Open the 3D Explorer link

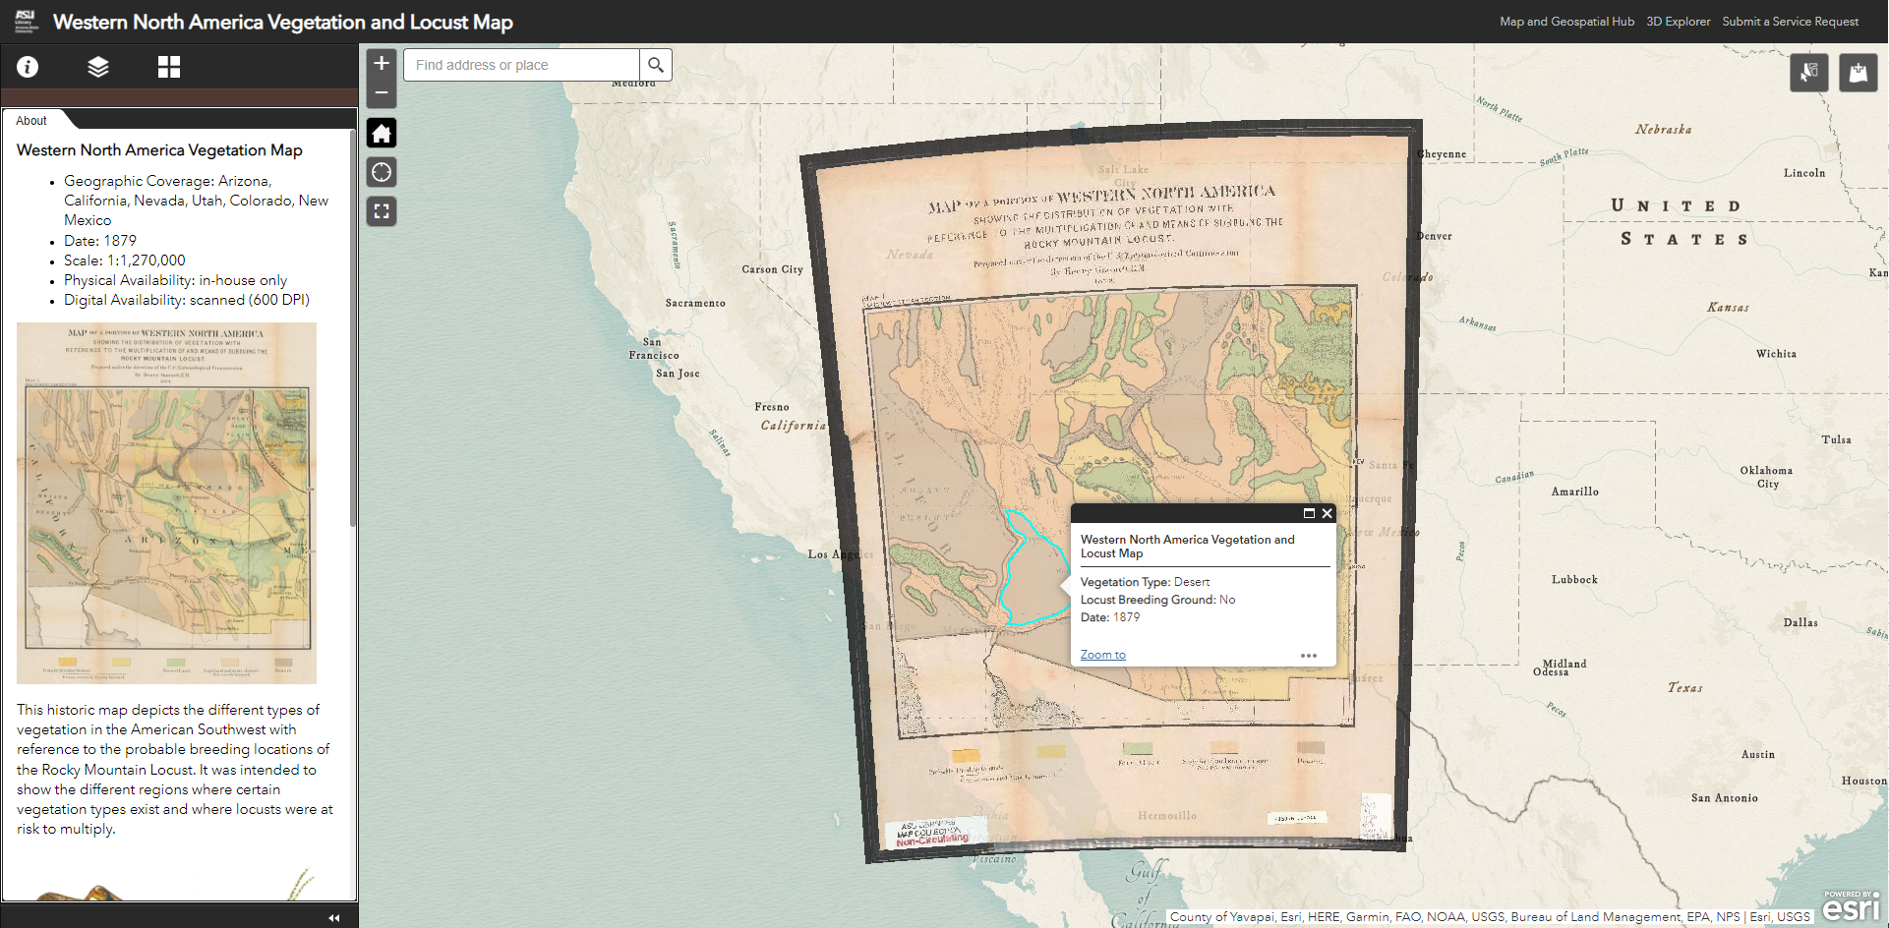point(1678,22)
